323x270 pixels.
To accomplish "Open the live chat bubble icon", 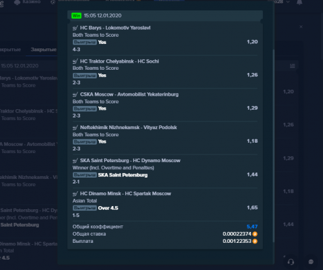I will point(311,262).
